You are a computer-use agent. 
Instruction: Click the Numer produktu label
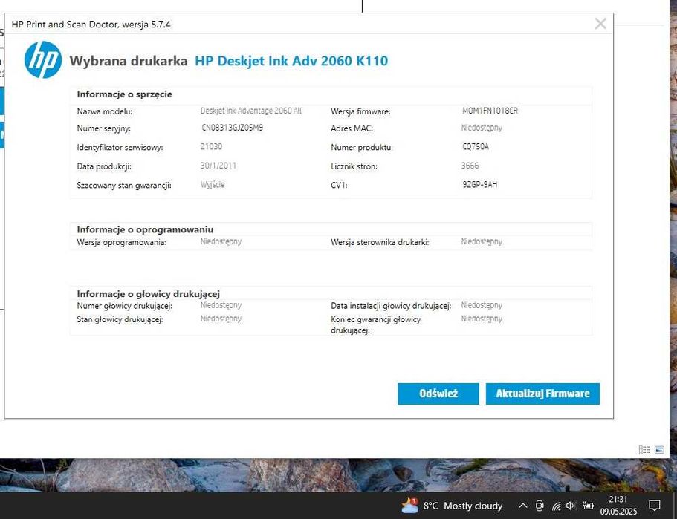coord(362,148)
